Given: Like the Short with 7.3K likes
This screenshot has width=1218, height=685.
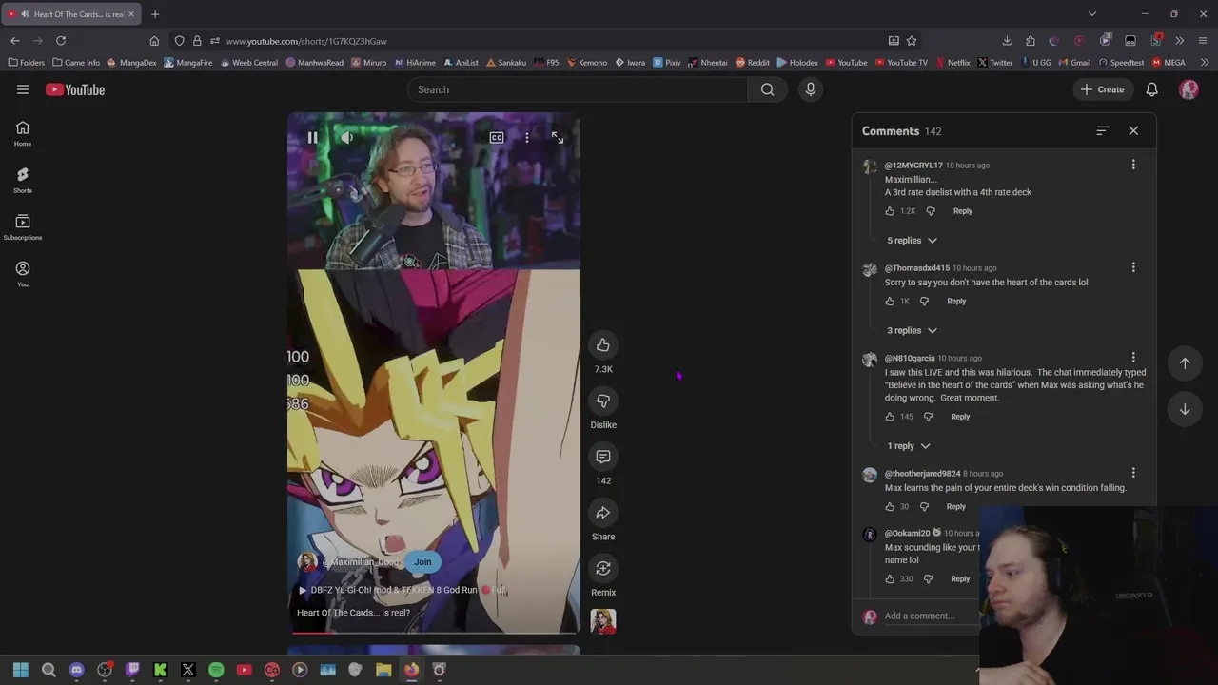Looking at the screenshot, I should point(603,345).
